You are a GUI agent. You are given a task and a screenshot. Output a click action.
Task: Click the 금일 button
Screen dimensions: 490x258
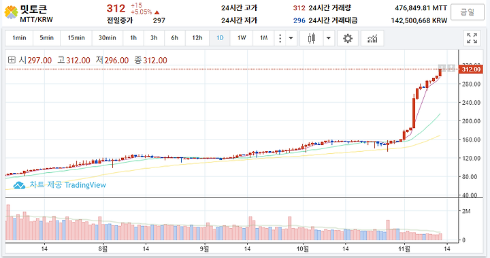[x=468, y=12]
